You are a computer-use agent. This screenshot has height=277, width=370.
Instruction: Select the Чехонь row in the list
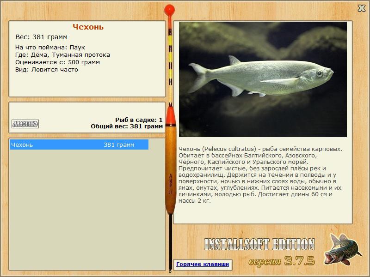tap(79, 145)
